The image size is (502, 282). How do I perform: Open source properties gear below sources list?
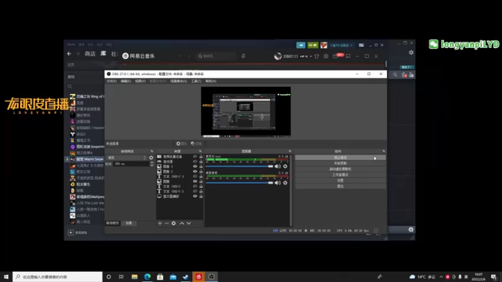tap(174, 223)
